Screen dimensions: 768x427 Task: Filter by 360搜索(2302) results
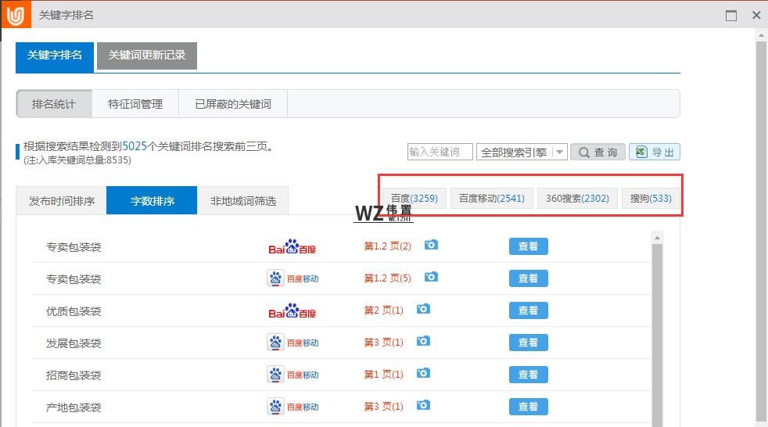(577, 199)
